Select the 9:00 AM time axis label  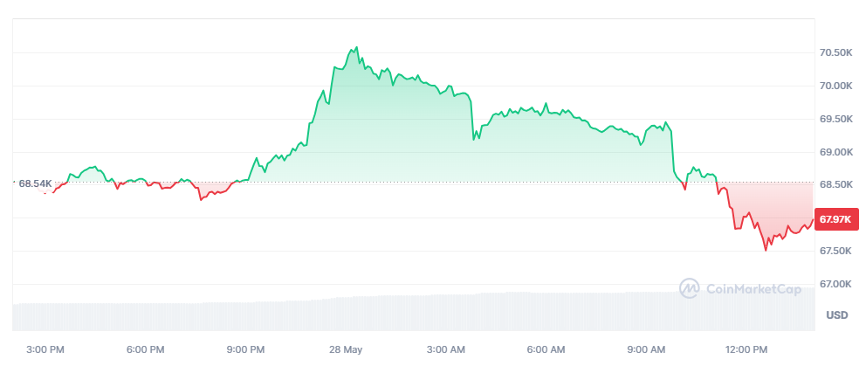[647, 349]
